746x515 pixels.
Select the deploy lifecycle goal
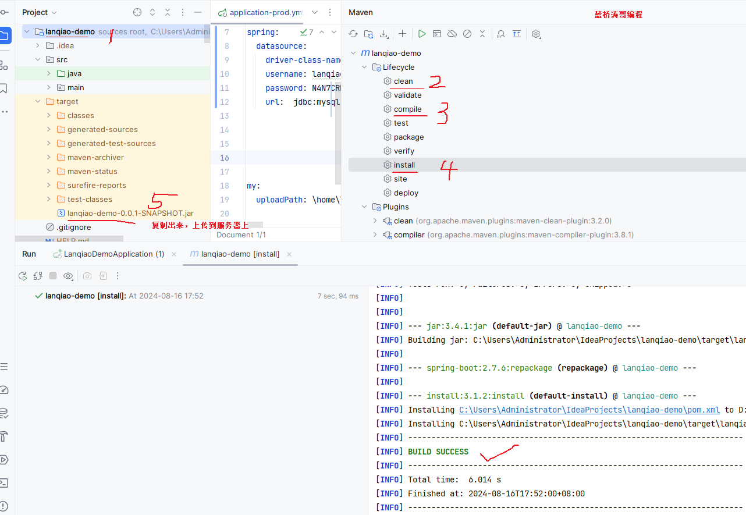point(406,193)
